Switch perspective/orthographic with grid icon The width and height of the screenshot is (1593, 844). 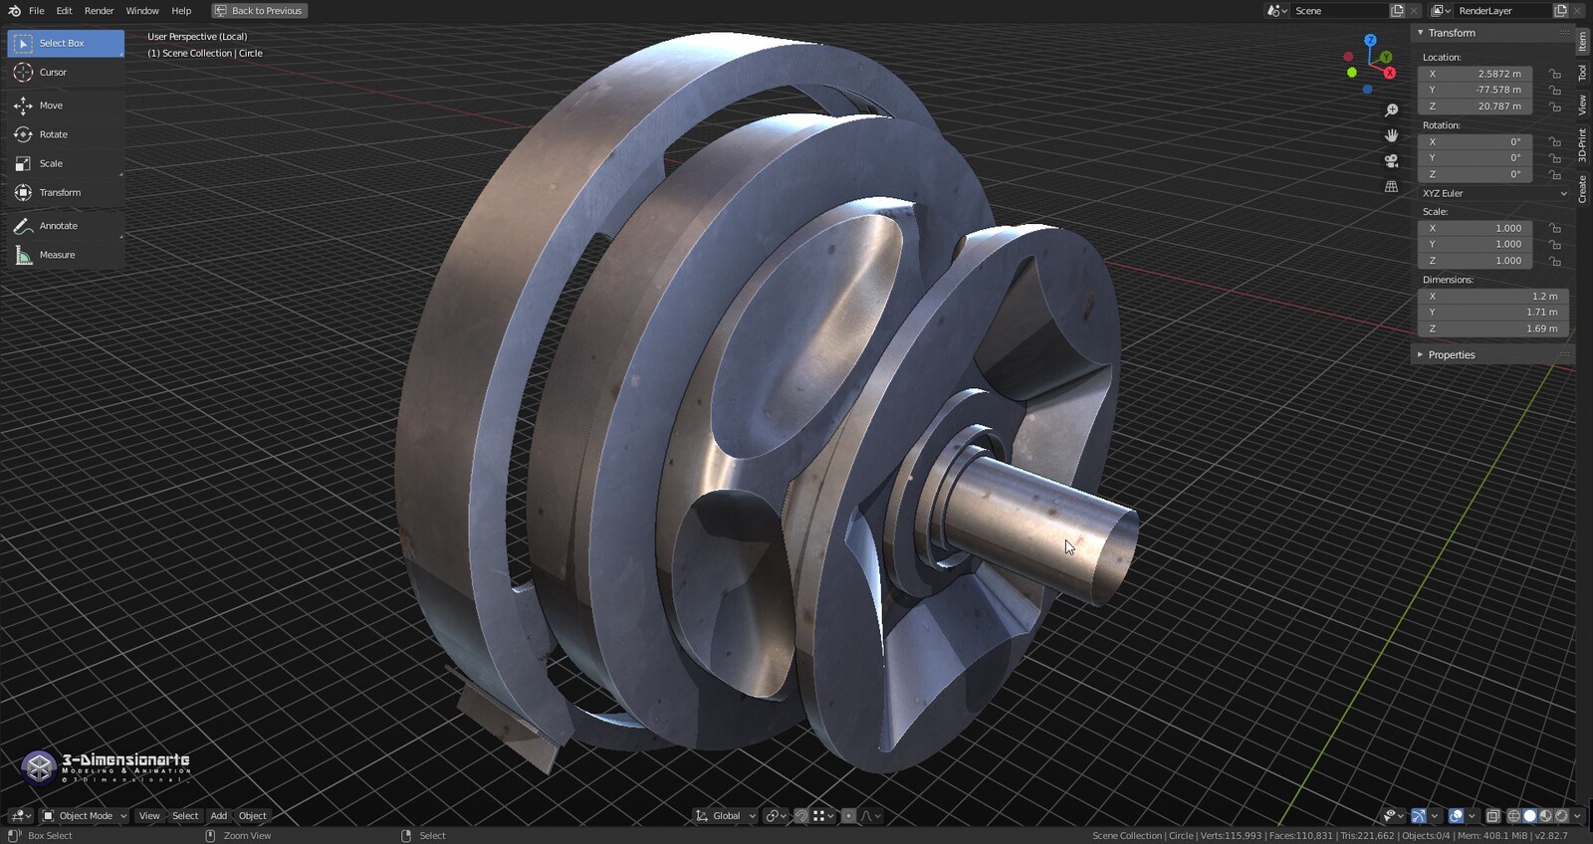tap(1391, 186)
